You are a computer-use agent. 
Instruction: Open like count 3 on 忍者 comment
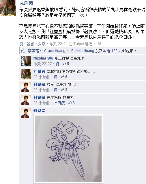pos(64,90)
